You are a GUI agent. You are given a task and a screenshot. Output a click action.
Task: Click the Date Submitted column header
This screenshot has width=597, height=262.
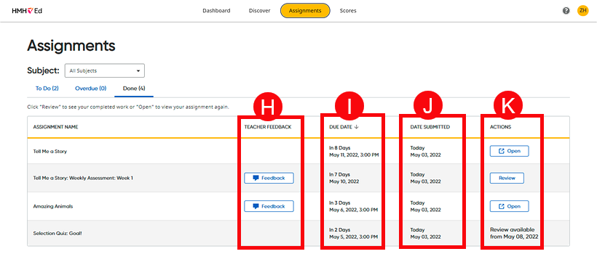430,127
